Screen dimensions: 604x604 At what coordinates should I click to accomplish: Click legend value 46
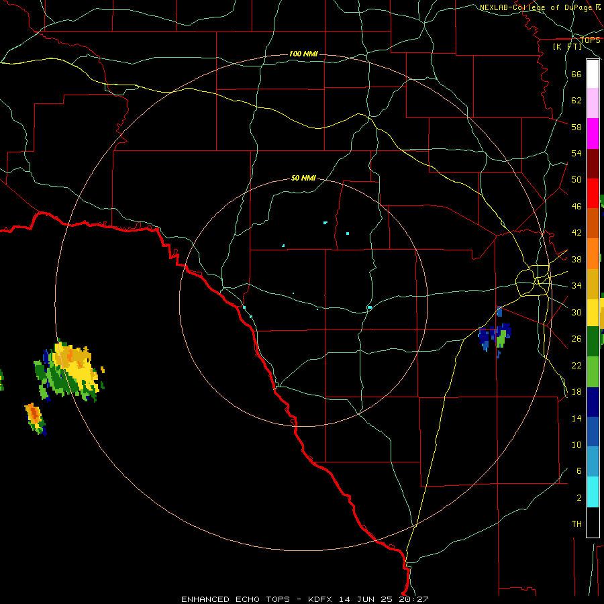pyautogui.click(x=576, y=207)
